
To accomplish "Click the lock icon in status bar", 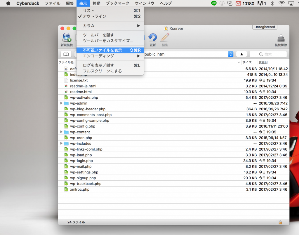I will pos(280,222).
